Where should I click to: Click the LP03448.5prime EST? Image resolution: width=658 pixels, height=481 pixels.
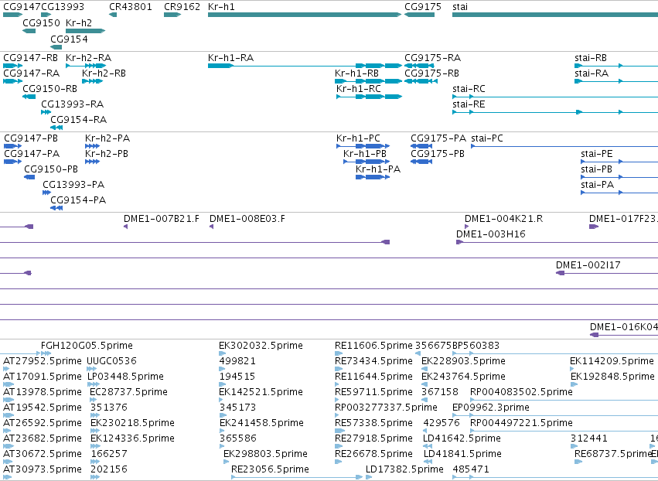[x=93, y=384]
